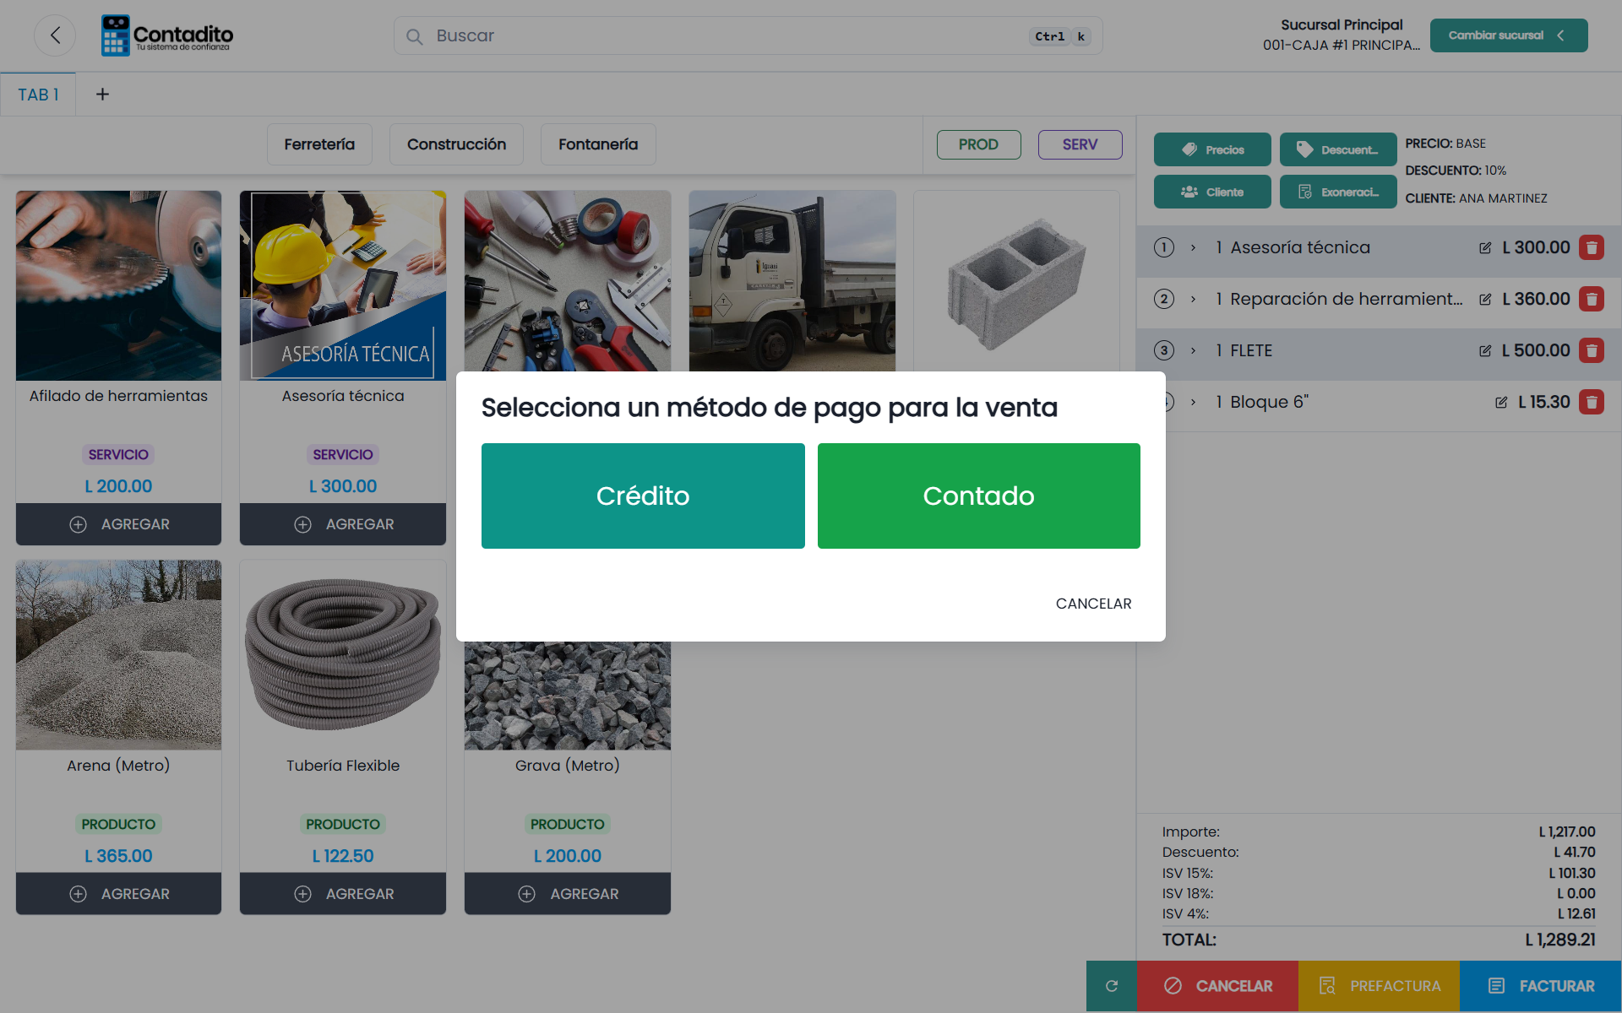Delete Bloque 6" line item
The image size is (1622, 1013).
(1592, 402)
